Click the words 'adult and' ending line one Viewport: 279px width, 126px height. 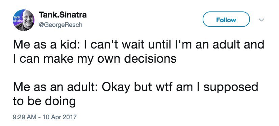click(x=239, y=45)
